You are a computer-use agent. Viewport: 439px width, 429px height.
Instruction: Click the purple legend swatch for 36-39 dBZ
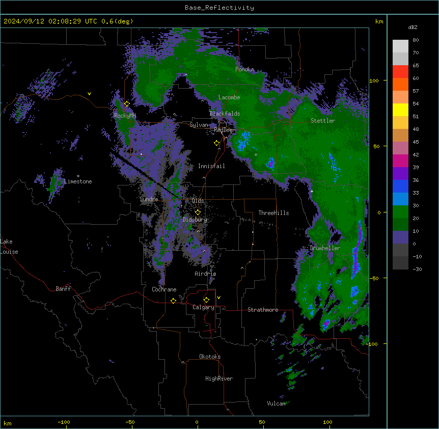400,174
